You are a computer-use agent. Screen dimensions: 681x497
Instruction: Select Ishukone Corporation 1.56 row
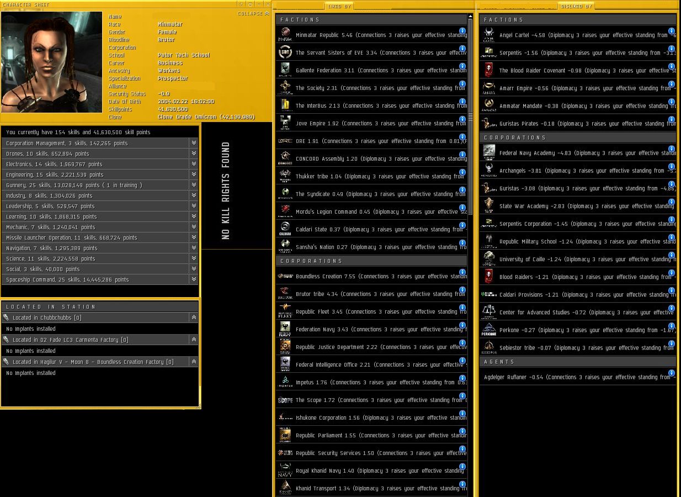coord(371,417)
